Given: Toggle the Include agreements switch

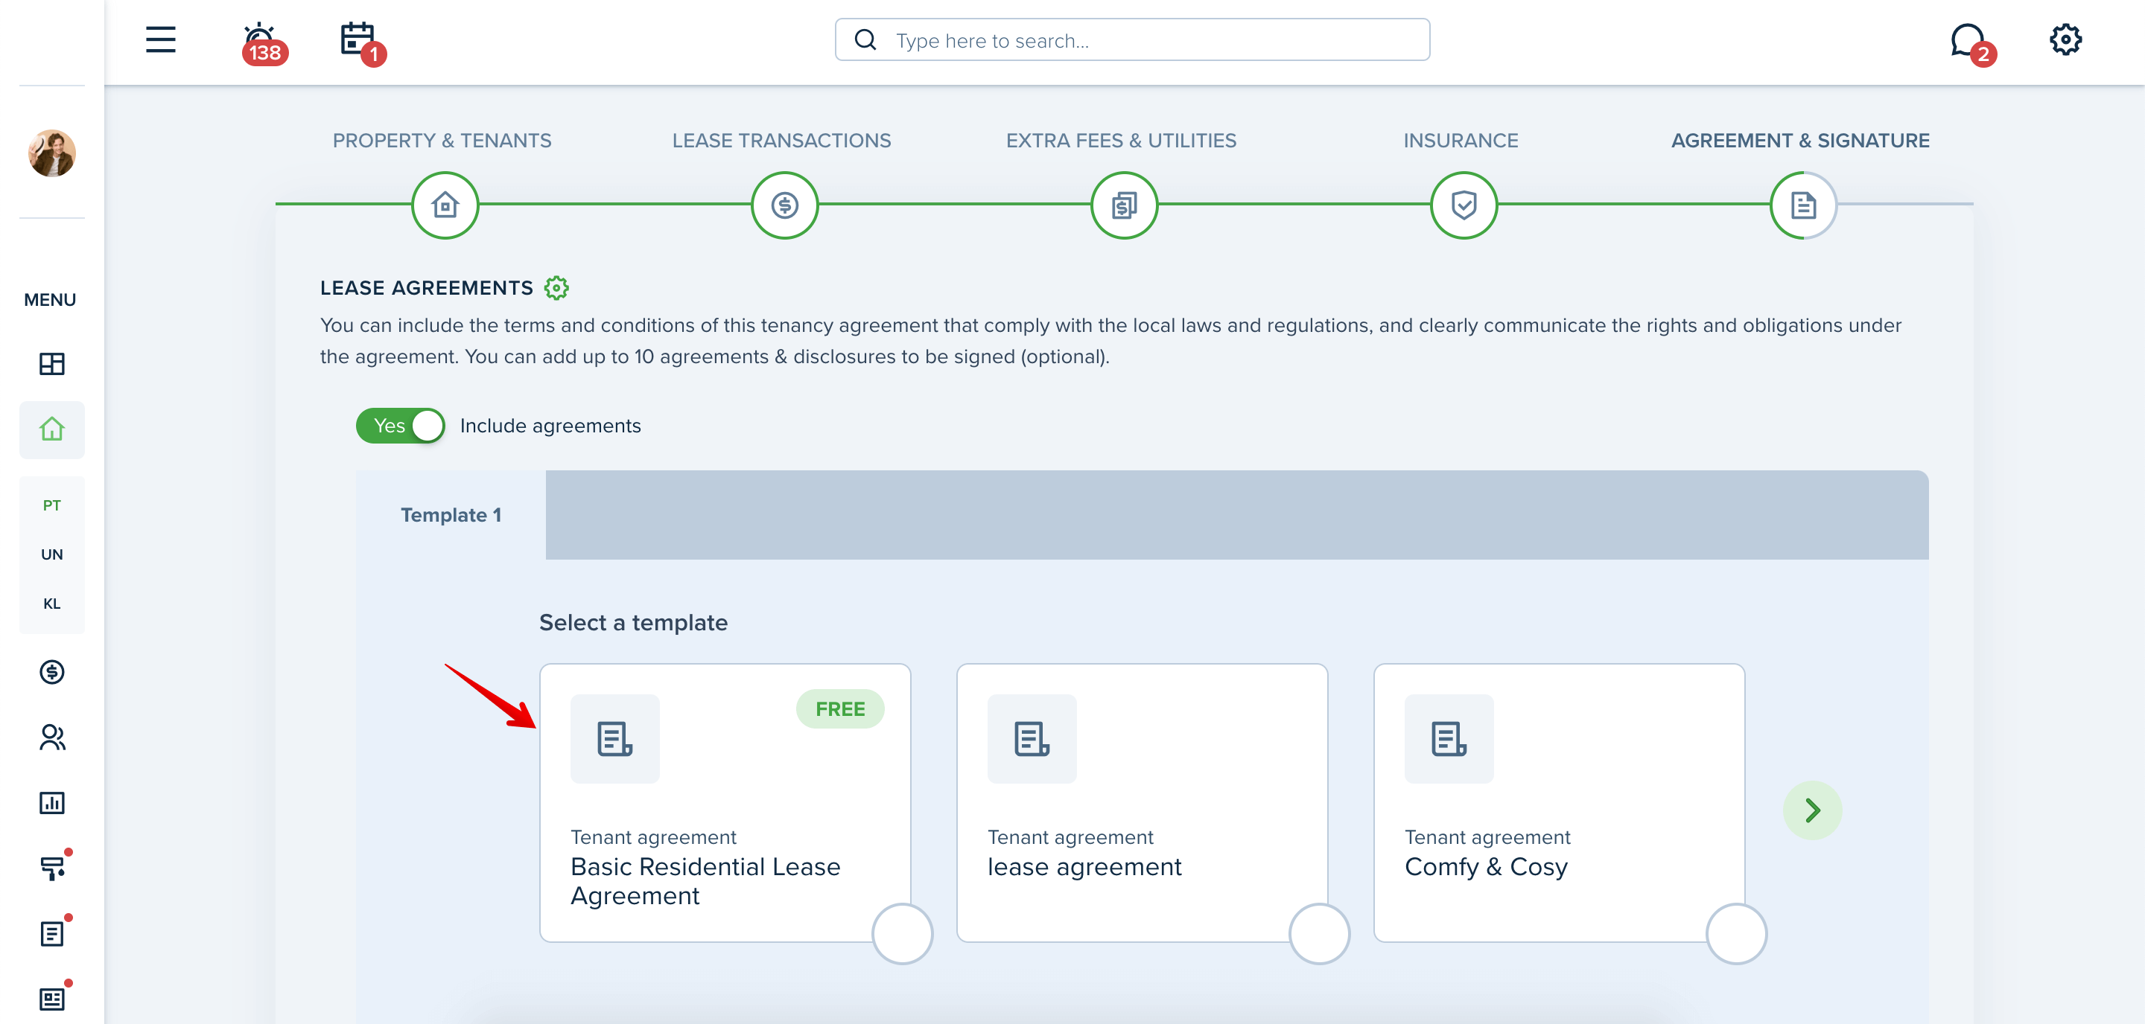Looking at the screenshot, I should point(401,426).
